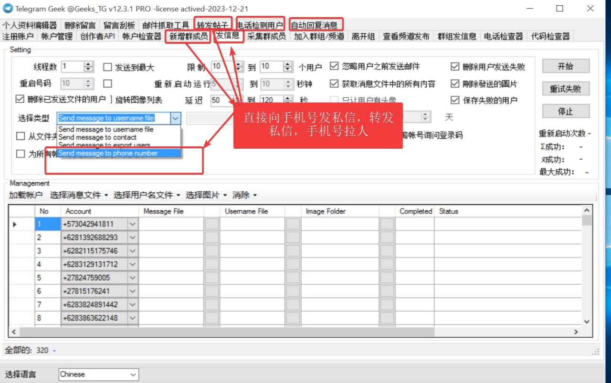Click the 停止 button
611x383 pixels.
(566, 111)
